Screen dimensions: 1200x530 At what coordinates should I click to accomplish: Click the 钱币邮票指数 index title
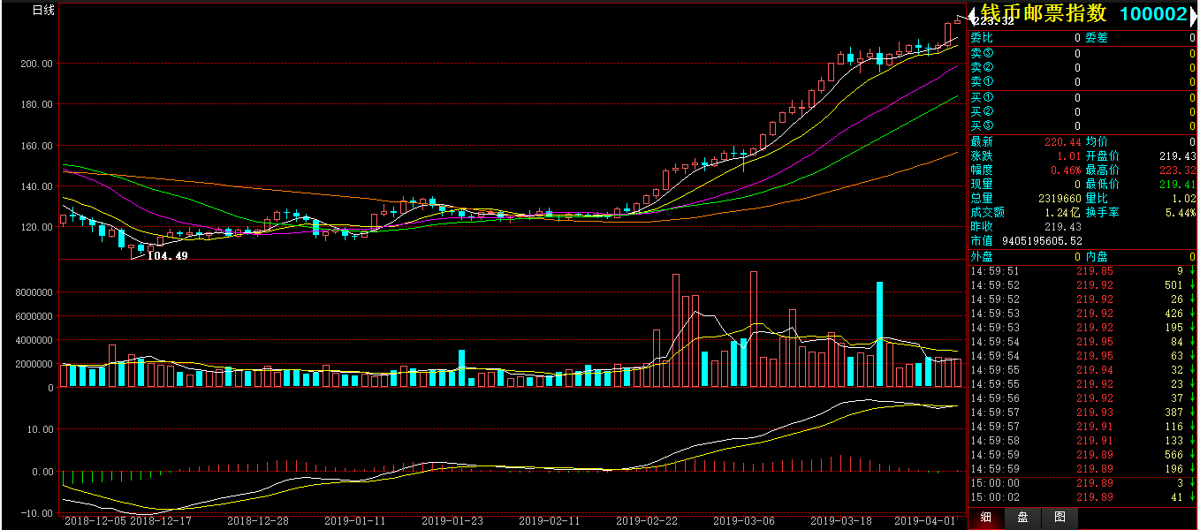point(1044,14)
